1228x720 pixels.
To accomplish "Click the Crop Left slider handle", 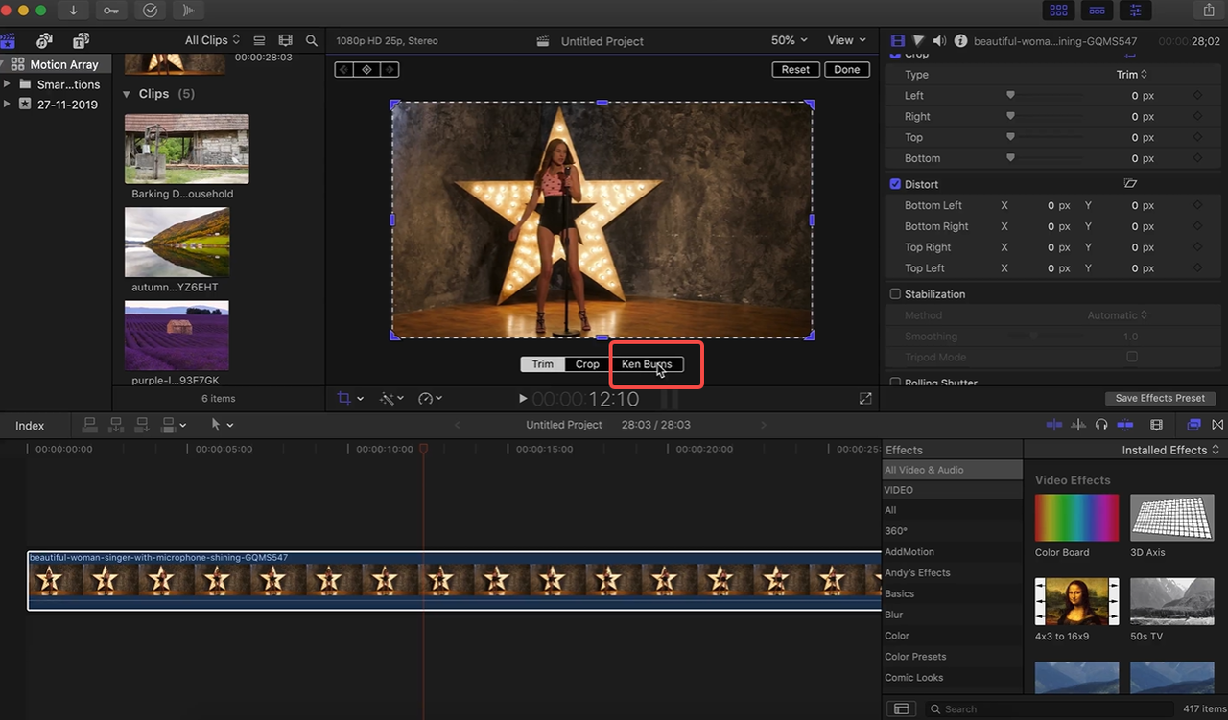I will [1010, 96].
